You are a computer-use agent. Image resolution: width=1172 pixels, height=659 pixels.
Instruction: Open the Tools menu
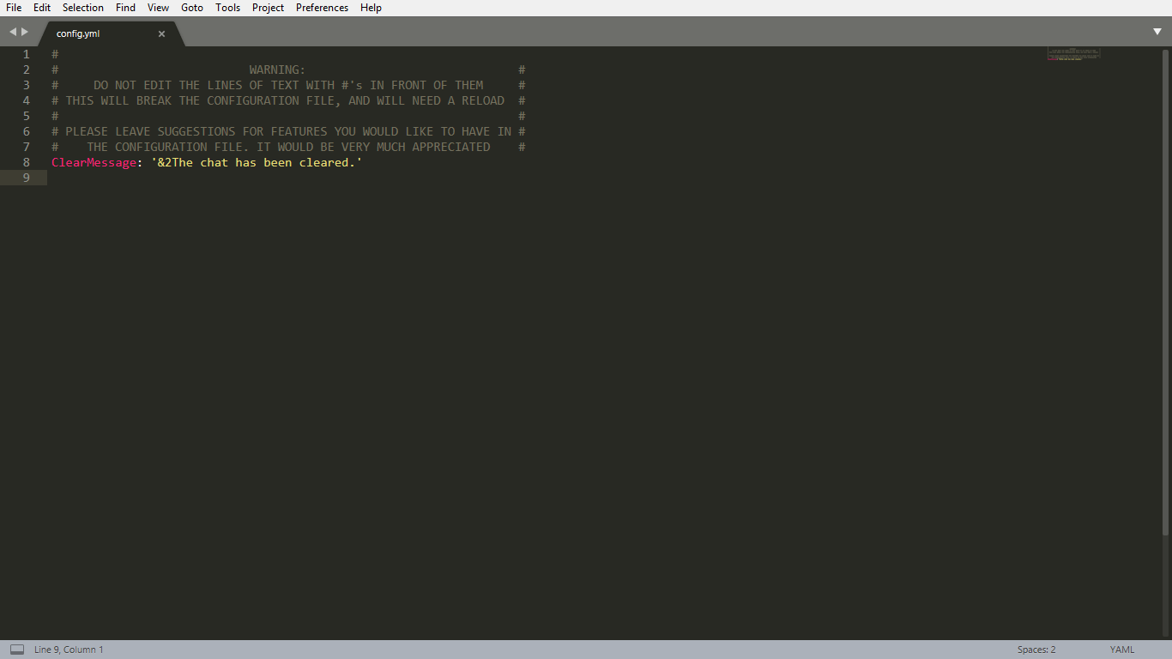(x=227, y=8)
